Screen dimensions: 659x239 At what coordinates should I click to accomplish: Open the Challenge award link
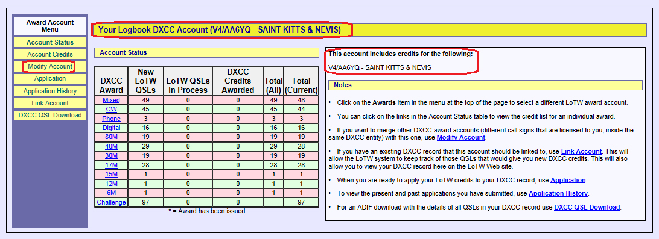pyautogui.click(x=112, y=202)
